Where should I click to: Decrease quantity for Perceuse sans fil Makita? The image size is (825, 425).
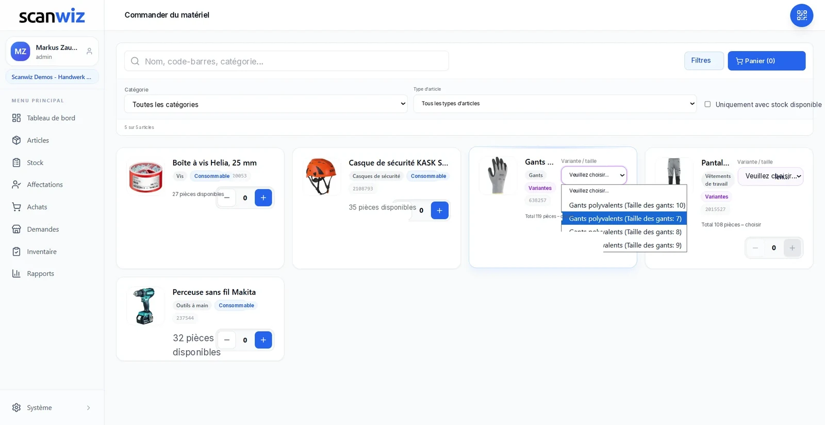tap(227, 340)
